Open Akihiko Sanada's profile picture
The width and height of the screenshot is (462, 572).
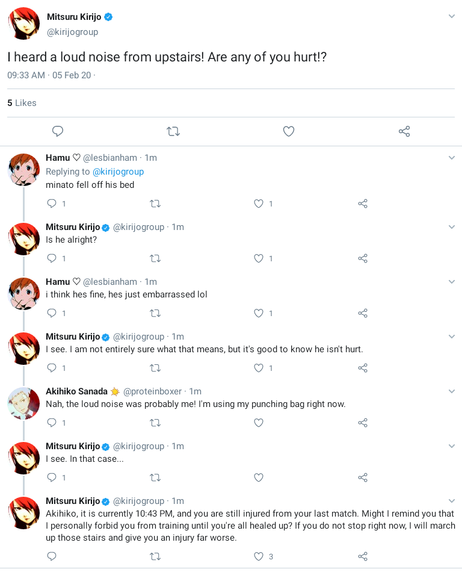click(23, 403)
